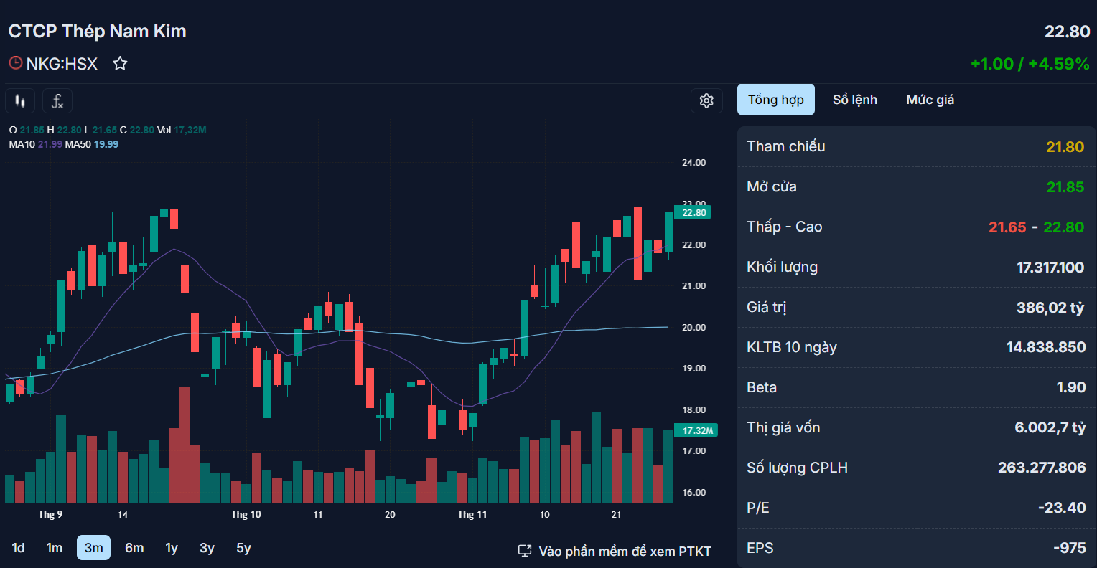Click the 16.00 price axis label
Viewport: 1097px width, 568px height.
(x=694, y=493)
